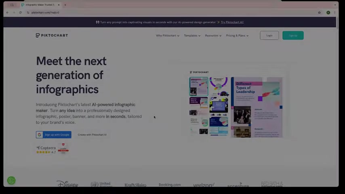The width and height of the screenshot is (345, 194).
Task: Select the first highlighted template thumbnail
Action: tap(199, 86)
